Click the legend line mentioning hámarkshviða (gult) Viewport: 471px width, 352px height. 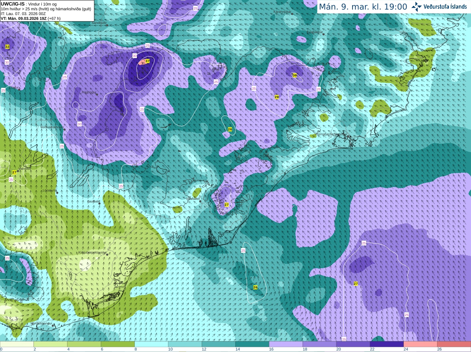(46, 9)
